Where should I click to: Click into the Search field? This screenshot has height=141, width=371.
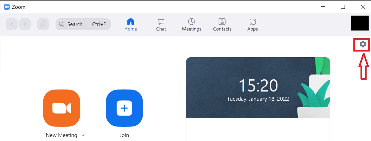78,24
